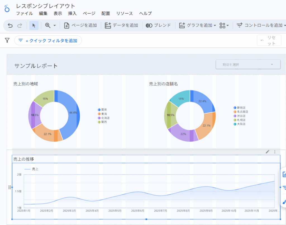Click the add-data icon
This screenshot has width=286, height=225.
108,25
